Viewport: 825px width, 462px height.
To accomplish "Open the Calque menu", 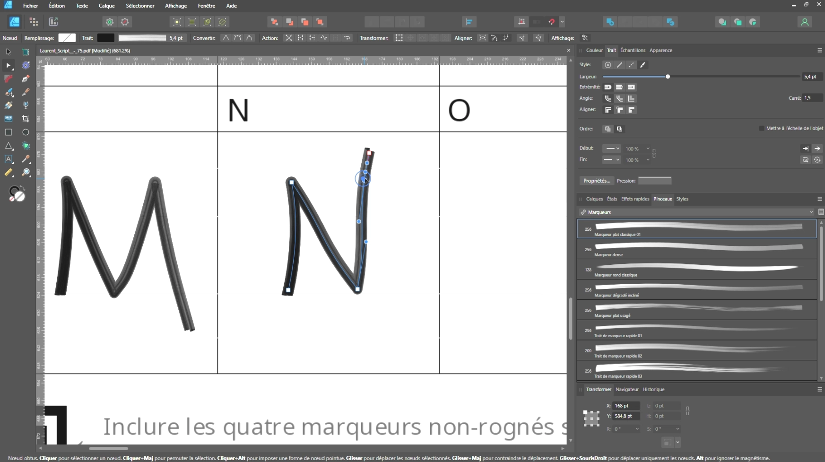I will (x=106, y=6).
